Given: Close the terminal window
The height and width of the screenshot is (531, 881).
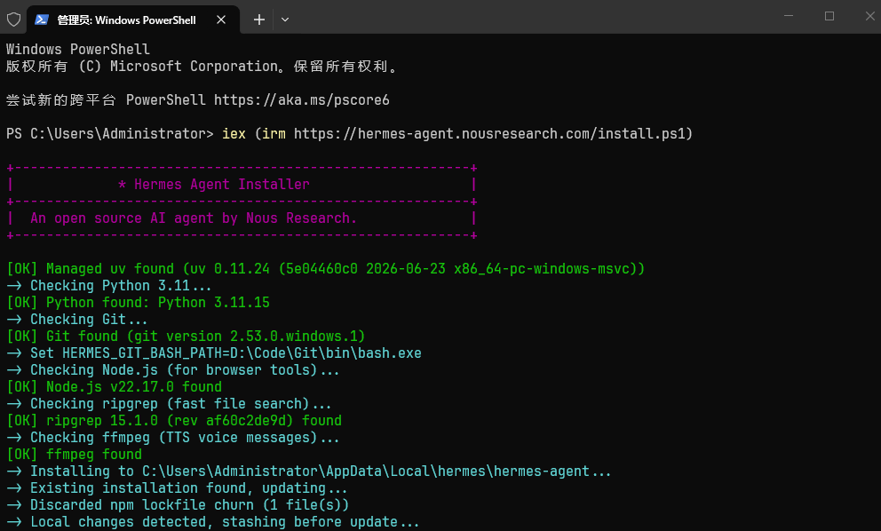Looking at the screenshot, I should tap(869, 16).
